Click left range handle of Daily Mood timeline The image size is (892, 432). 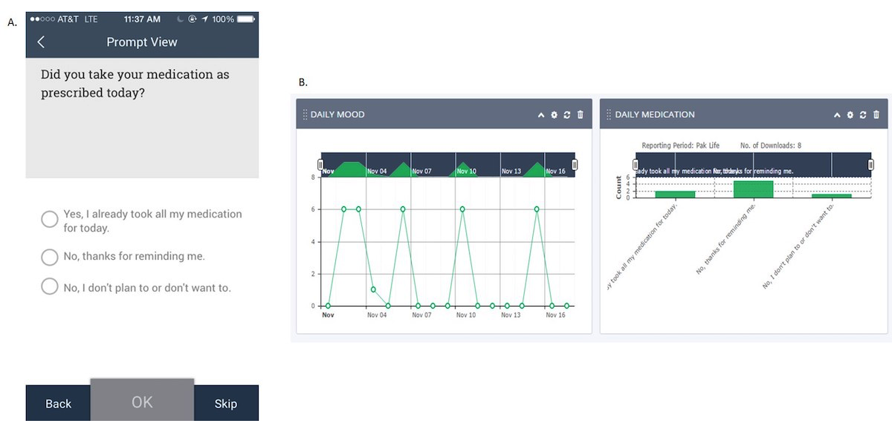[x=321, y=165]
